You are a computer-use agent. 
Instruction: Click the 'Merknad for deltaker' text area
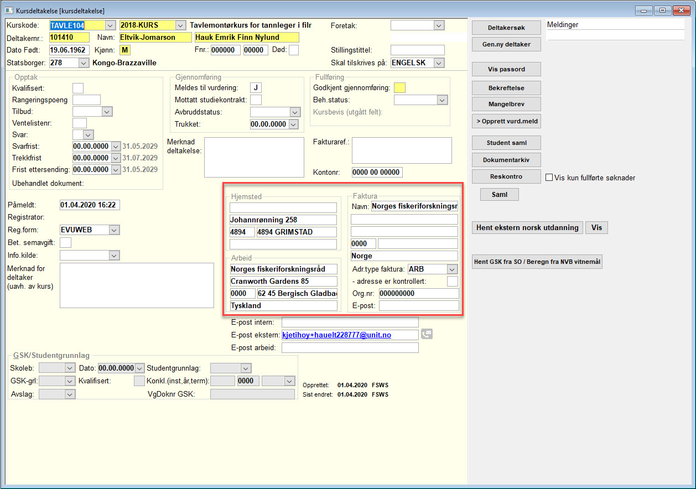[x=137, y=285]
